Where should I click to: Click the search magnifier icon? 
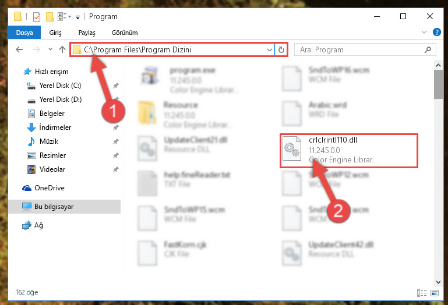point(428,49)
